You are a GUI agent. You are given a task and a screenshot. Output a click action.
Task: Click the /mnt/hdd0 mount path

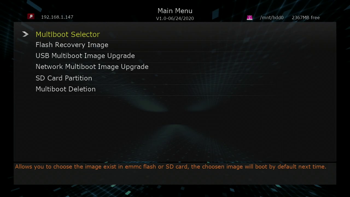pyautogui.click(x=272, y=18)
